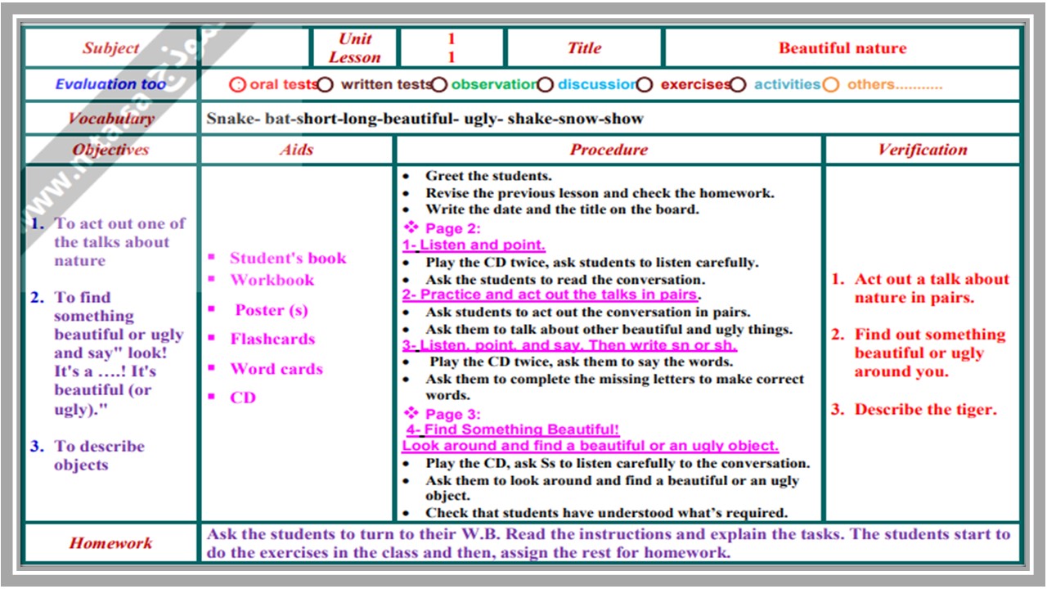Viewport: 1047px width, 589px height.
Task: Click 'Ask students to act out the conversation'
Action: (587, 312)
